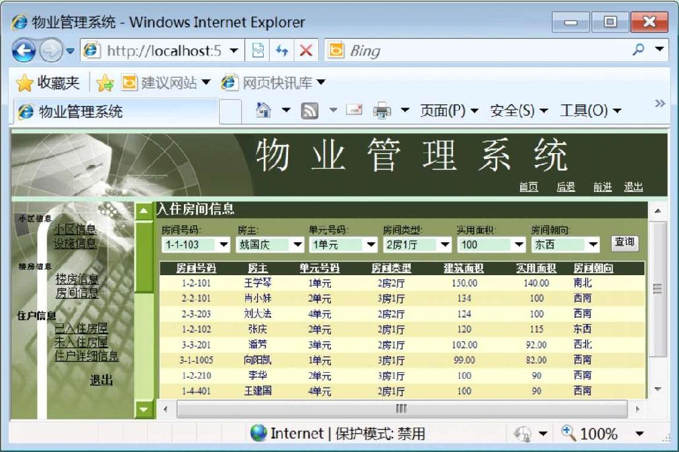The height and width of the screenshot is (452, 679).
Task: Select the room cell 1-2-101
Action: [196, 284]
